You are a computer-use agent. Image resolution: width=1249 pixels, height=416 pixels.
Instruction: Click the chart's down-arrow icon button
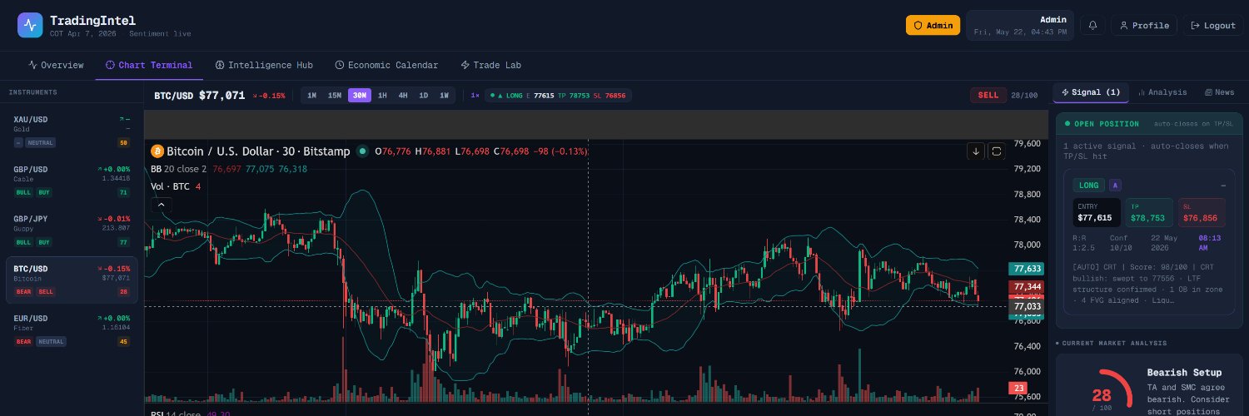976,151
